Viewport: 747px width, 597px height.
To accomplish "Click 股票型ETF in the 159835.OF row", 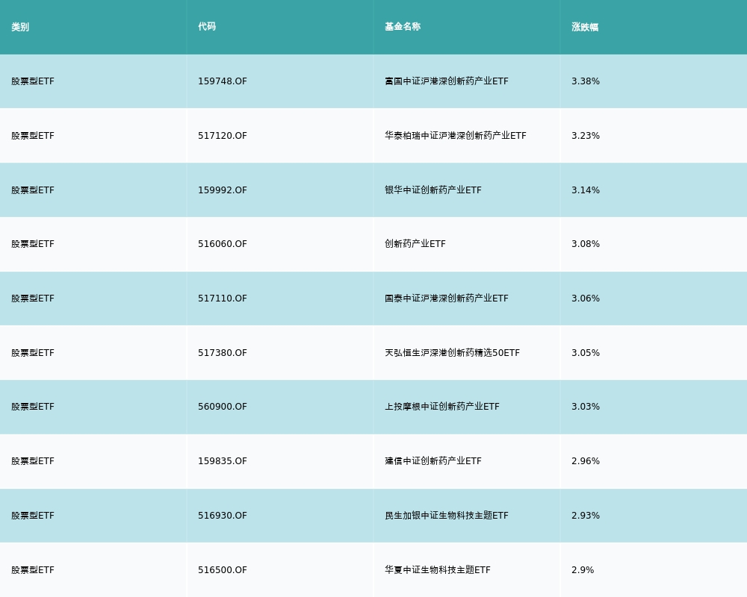I will click(x=33, y=461).
